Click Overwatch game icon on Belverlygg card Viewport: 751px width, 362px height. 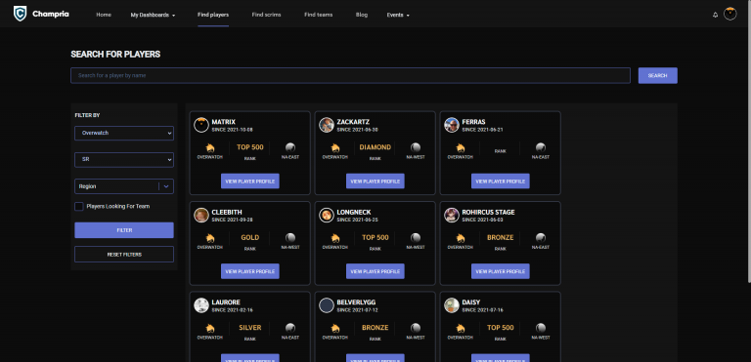pyautogui.click(x=335, y=328)
